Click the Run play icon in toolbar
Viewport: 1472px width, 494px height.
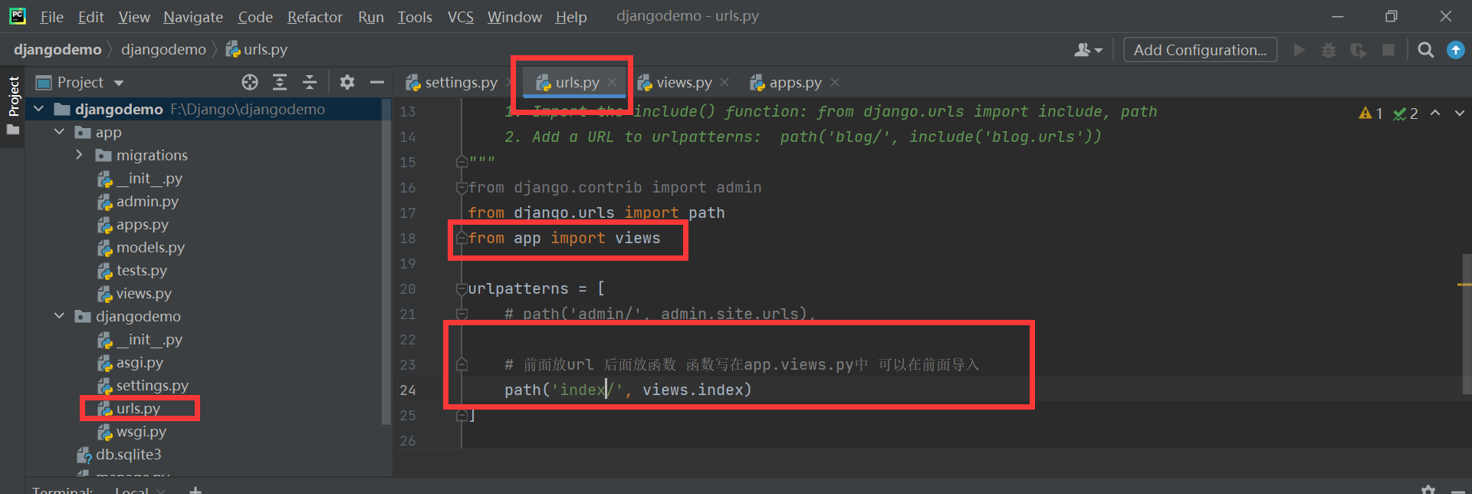tap(1299, 50)
